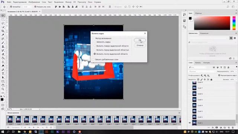Open the search icon in the options bar
This screenshot has height=134, width=238.
(228, 7)
